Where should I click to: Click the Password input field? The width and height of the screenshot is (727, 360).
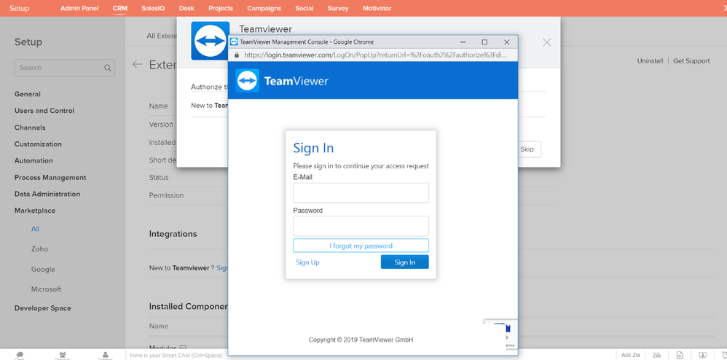tap(361, 226)
